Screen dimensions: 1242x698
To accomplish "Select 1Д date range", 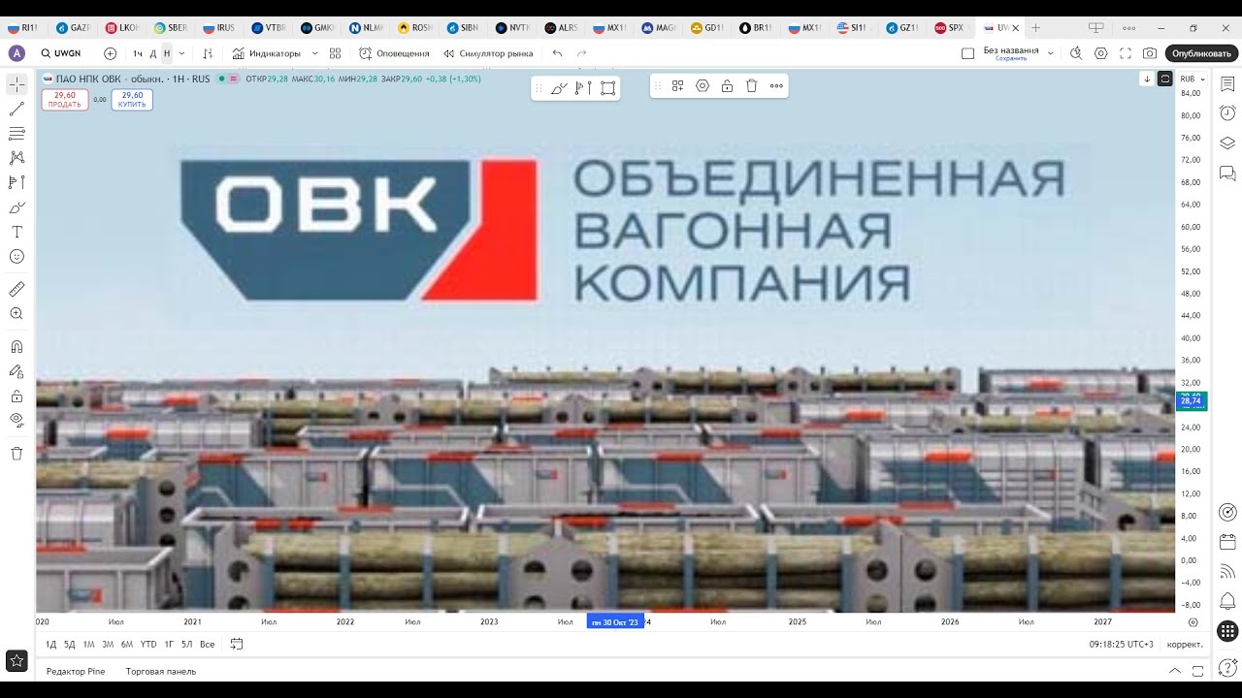I will point(50,644).
